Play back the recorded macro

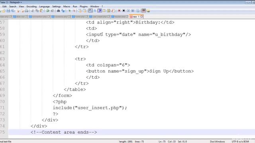(x=128, y=11)
